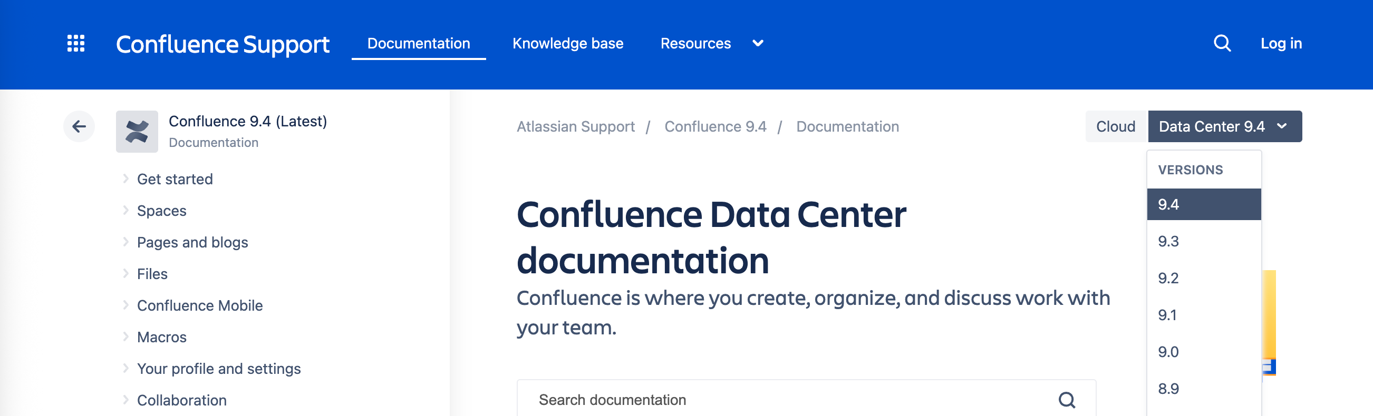Expand the Spaces chevron

pos(126,210)
